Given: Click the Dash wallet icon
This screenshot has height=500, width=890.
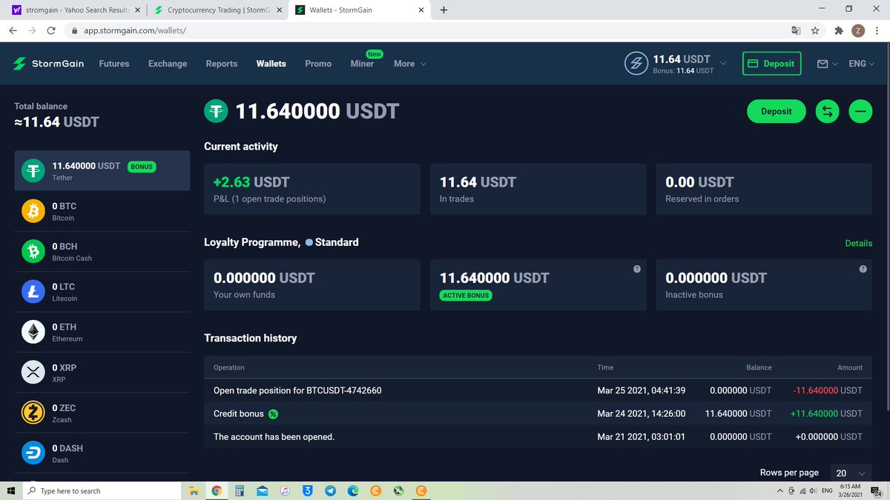Looking at the screenshot, I should pyautogui.click(x=33, y=453).
